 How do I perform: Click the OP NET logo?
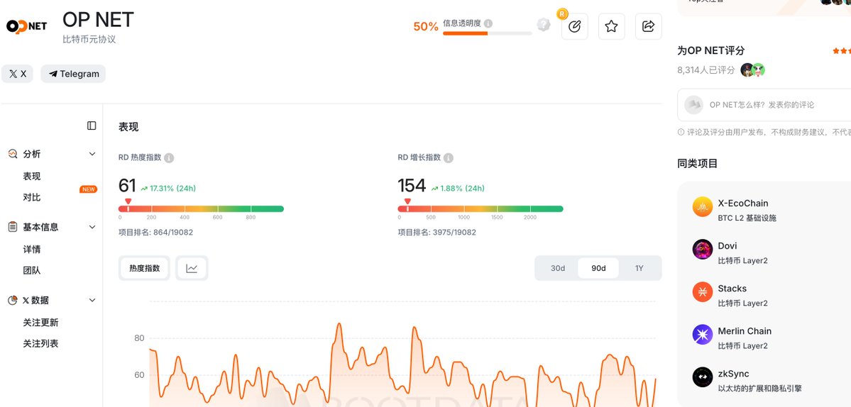[x=26, y=26]
